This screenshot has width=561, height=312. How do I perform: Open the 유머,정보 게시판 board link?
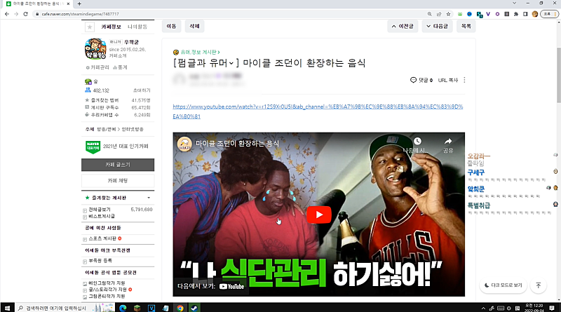pos(200,53)
